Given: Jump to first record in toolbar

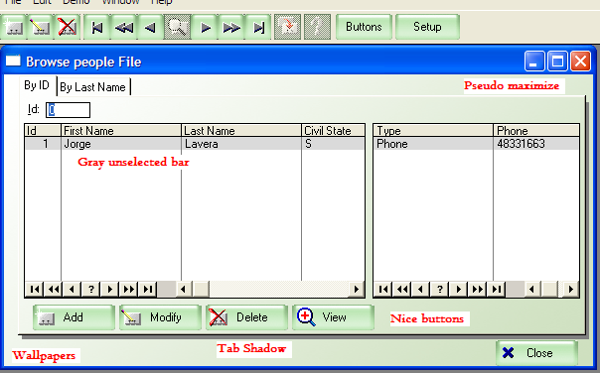Looking at the screenshot, I should 97,27.
